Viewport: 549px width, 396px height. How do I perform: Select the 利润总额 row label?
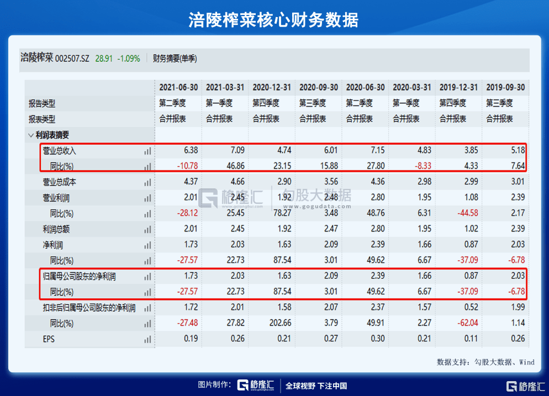(x=56, y=229)
